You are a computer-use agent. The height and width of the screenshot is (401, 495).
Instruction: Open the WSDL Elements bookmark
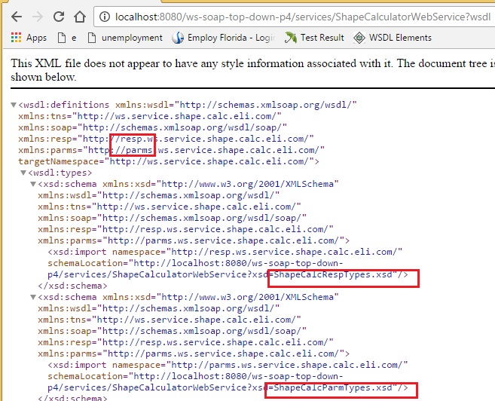(393, 38)
